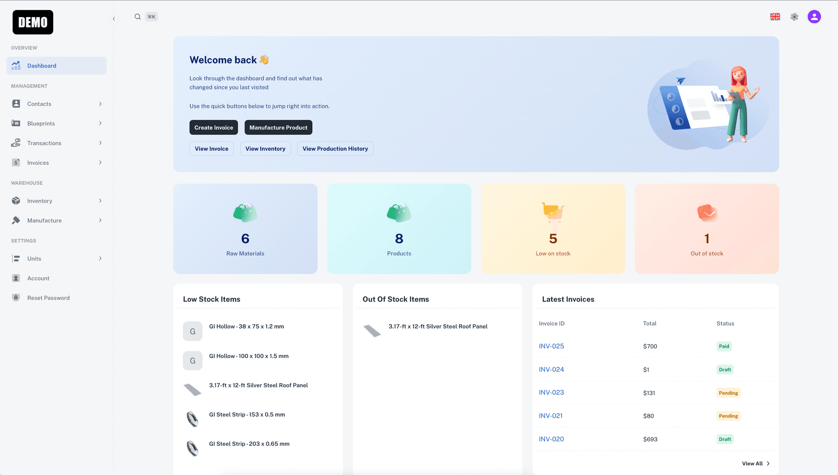Image resolution: width=838 pixels, height=475 pixels.
Task: Toggle the sidebar collapse arrow
Action: 114,18
